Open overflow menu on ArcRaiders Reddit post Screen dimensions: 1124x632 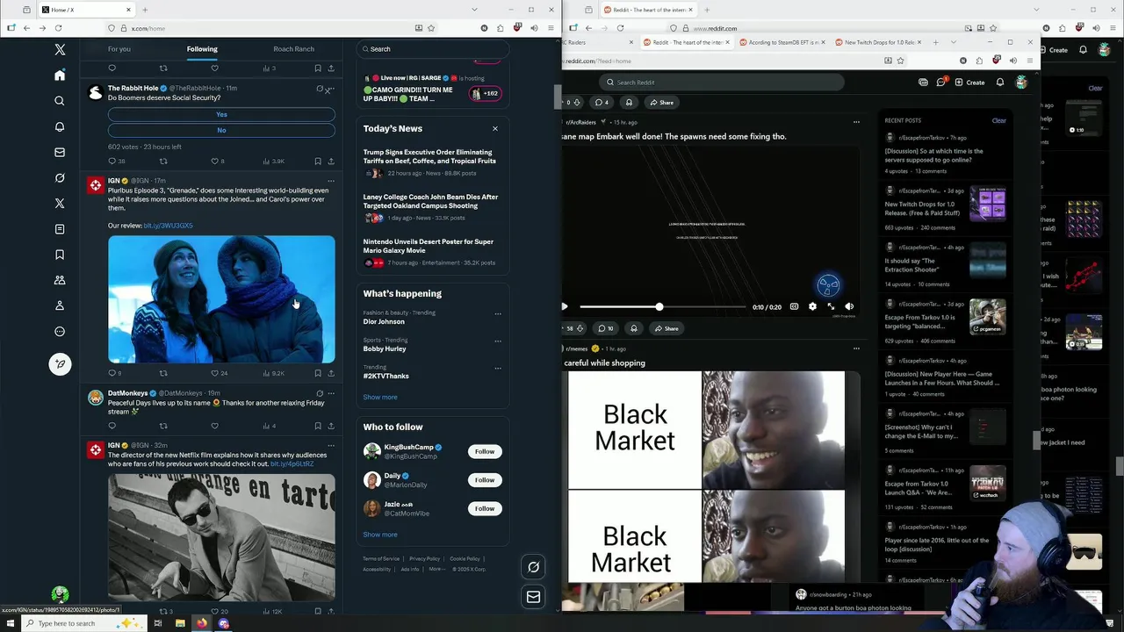856,122
